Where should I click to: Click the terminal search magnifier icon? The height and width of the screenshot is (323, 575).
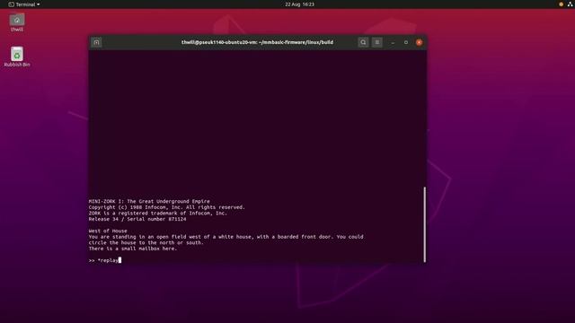363,42
